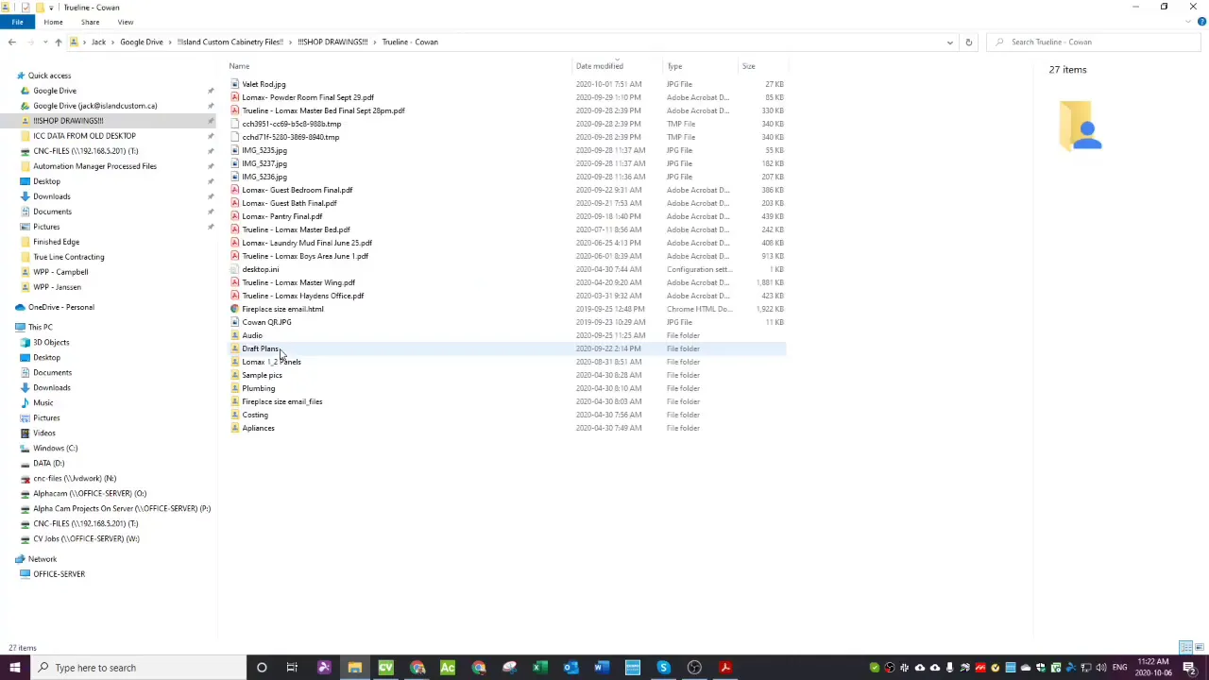Expand the ribbon with the chevron

click(x=1189, y=22)
